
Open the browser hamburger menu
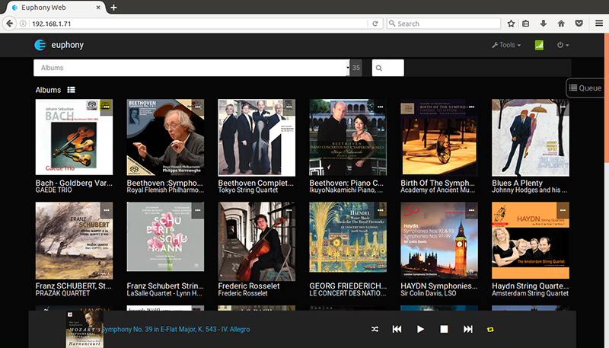point(599,24)
